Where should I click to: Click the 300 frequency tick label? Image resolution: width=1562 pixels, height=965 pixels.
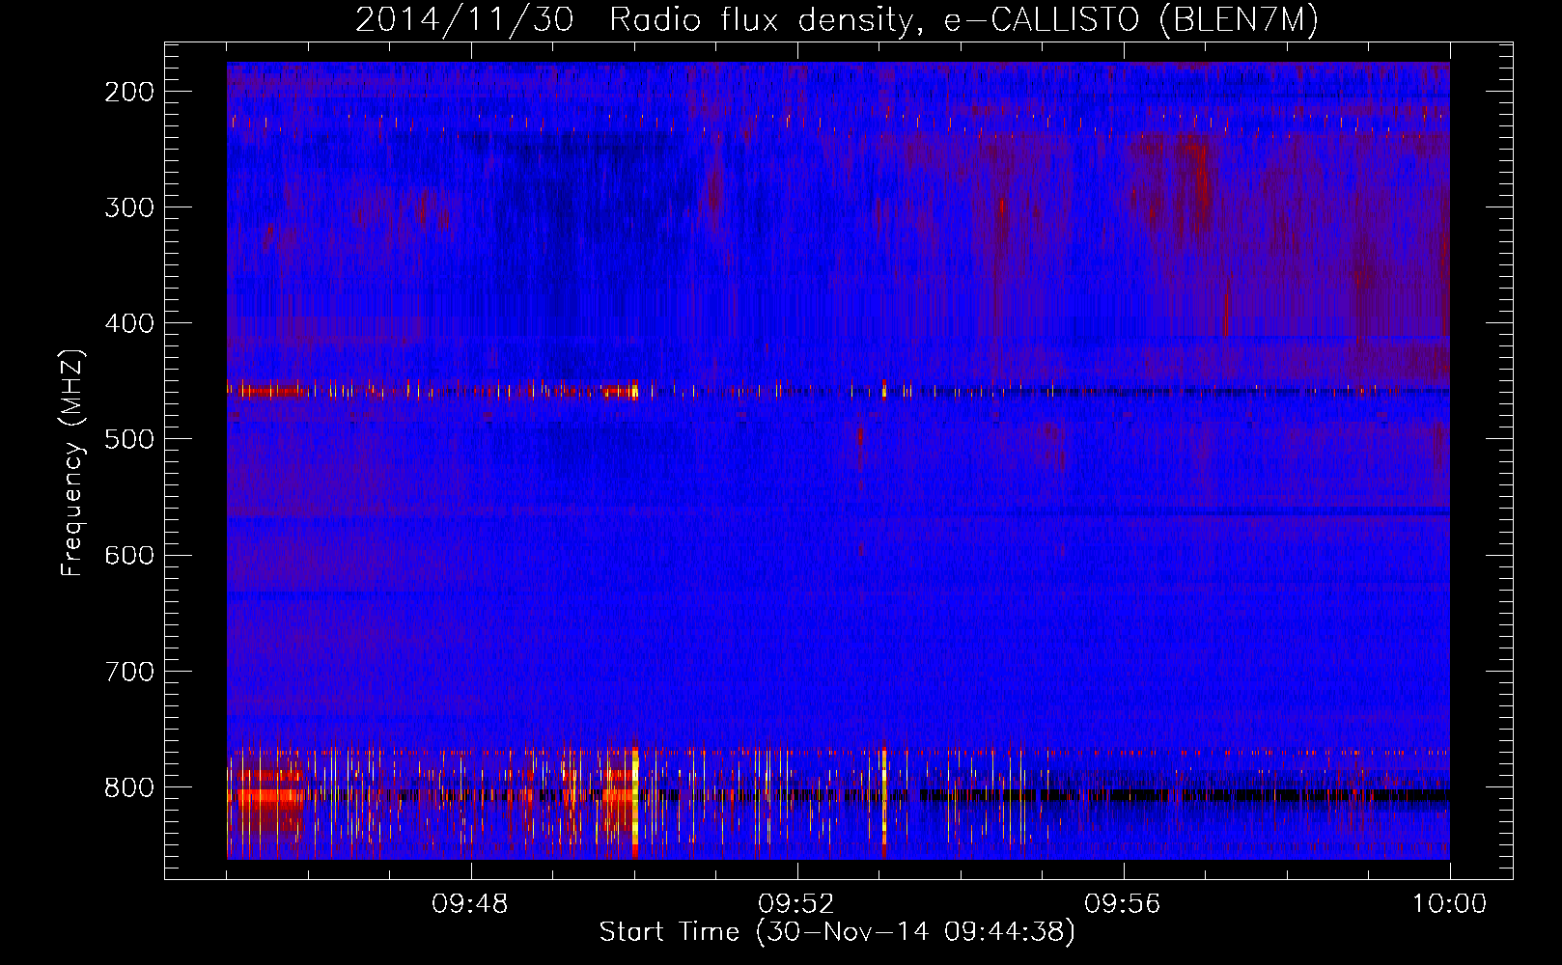coord(129,207)
